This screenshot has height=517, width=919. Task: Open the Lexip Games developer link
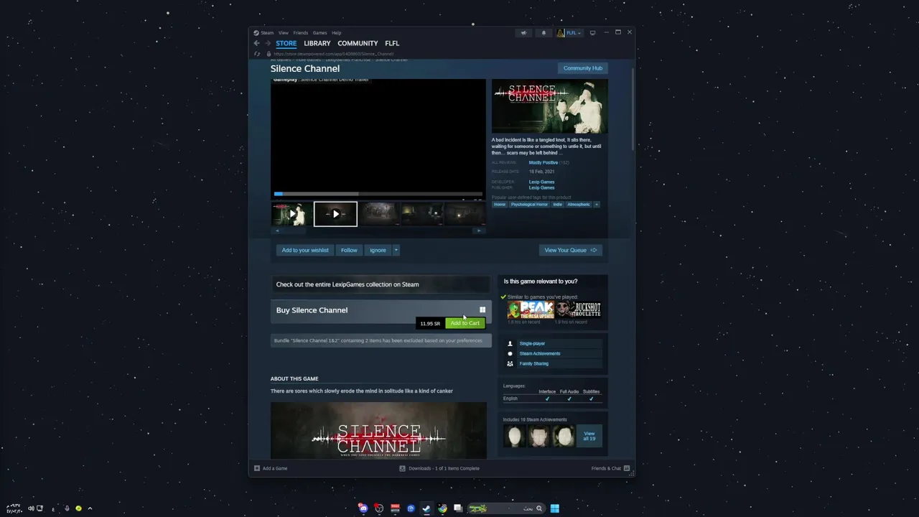point(541,182)
